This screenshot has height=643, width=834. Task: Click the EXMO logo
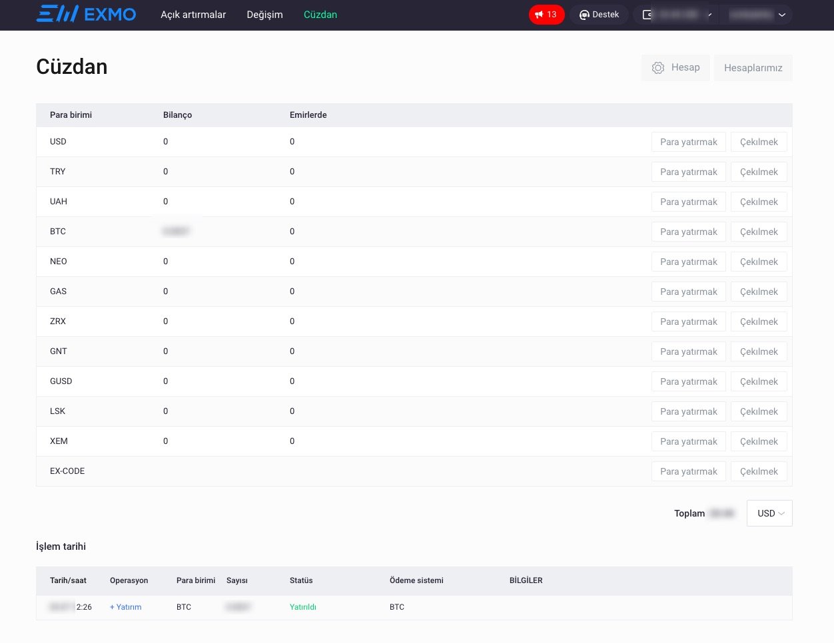click(x=86, y=14)
